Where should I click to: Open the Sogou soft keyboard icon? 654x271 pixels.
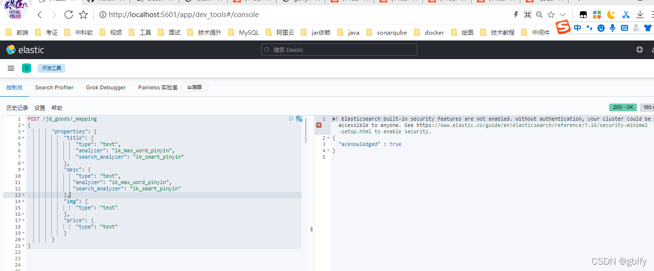[624, 28]
